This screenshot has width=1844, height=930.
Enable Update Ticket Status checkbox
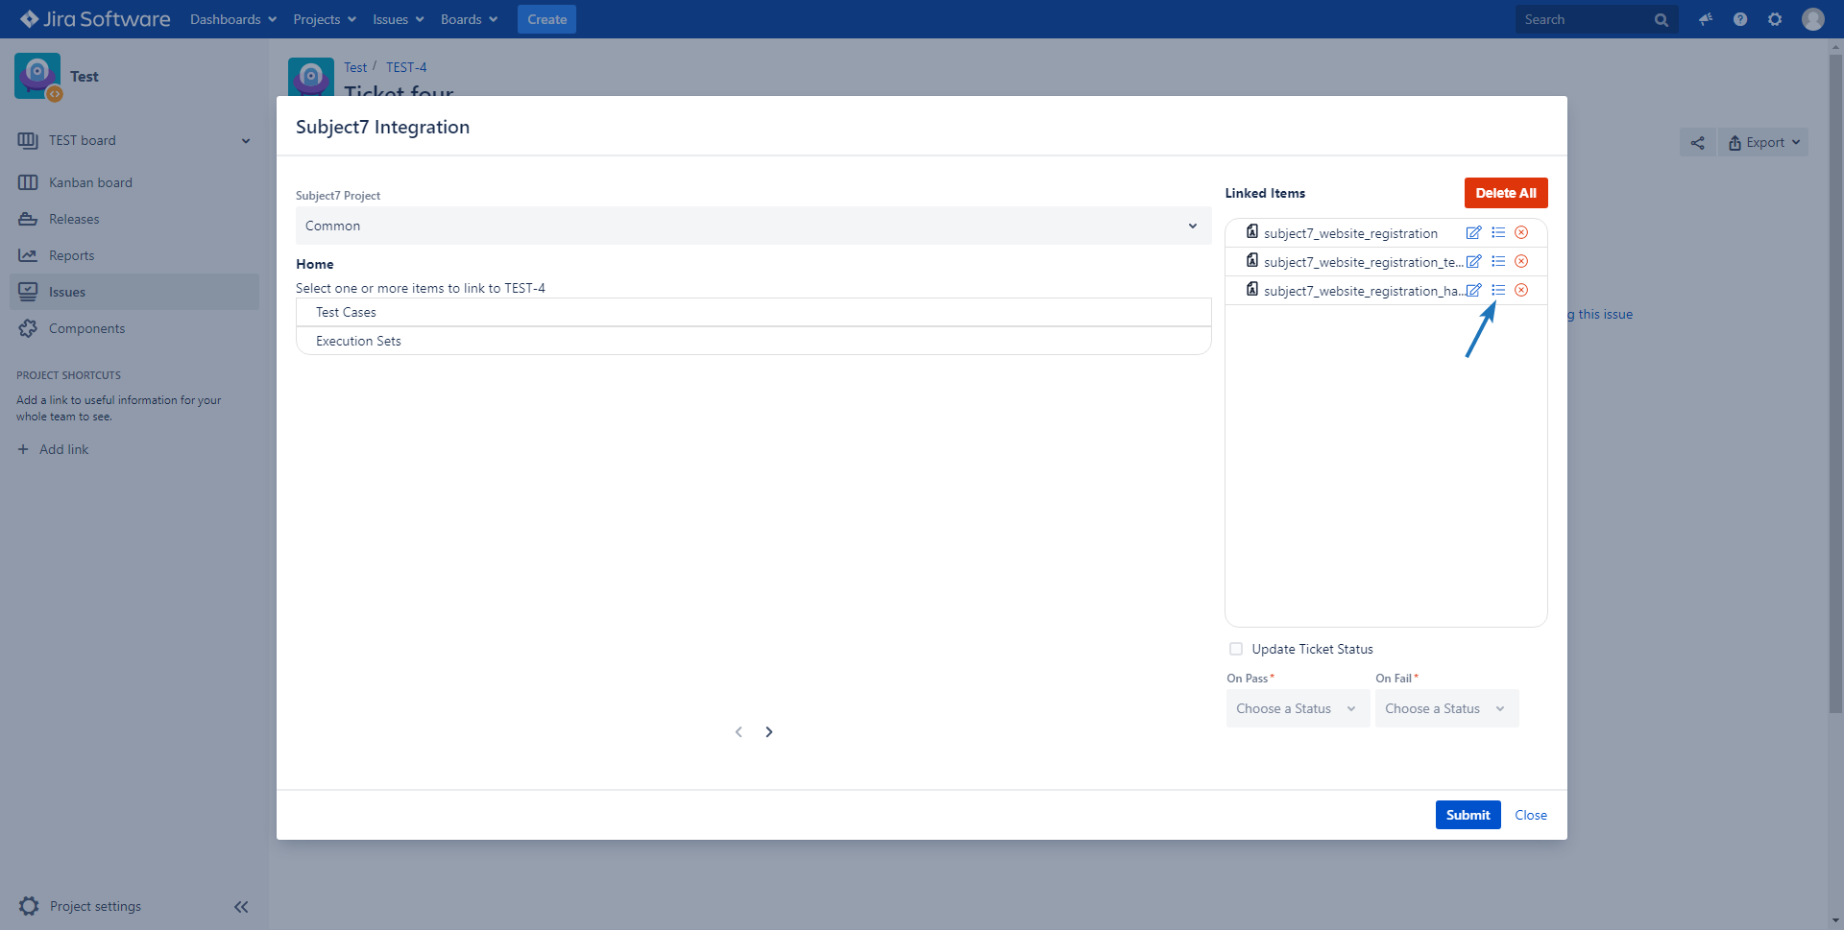click(x=1236, y=650)
